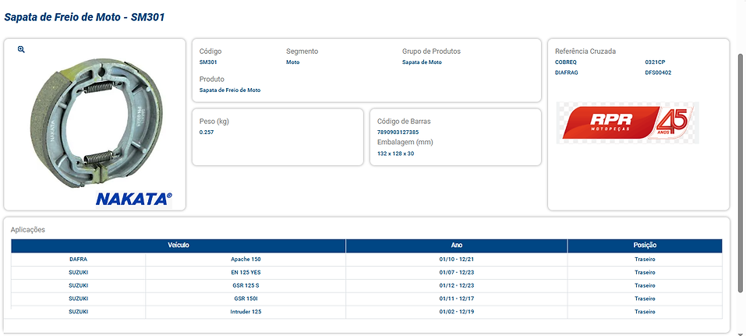This screenshot has height=336, width=746.
Task: Click the magnifier zoom icon on product image
Action: (x=21, y=49)
